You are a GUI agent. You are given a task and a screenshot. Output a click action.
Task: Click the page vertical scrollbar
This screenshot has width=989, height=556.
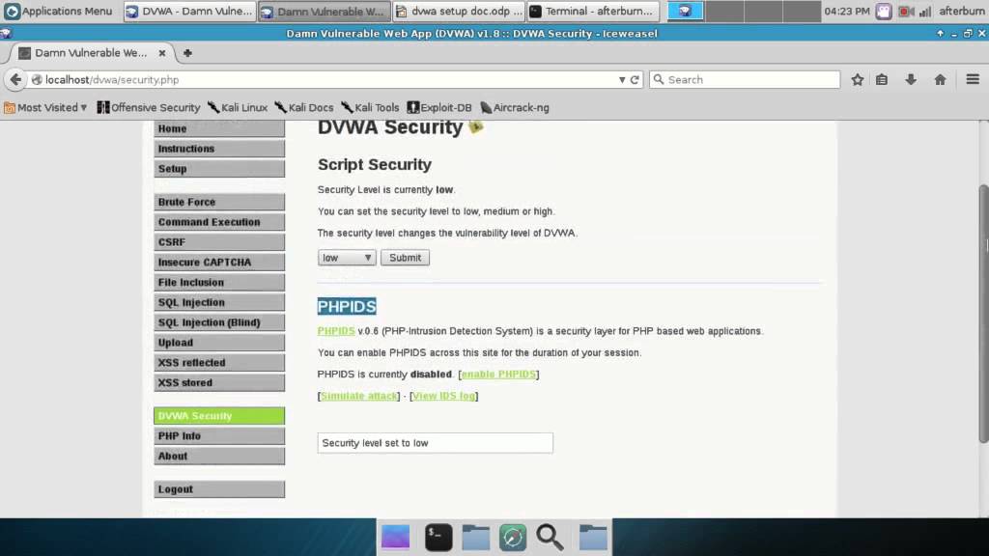983,314
